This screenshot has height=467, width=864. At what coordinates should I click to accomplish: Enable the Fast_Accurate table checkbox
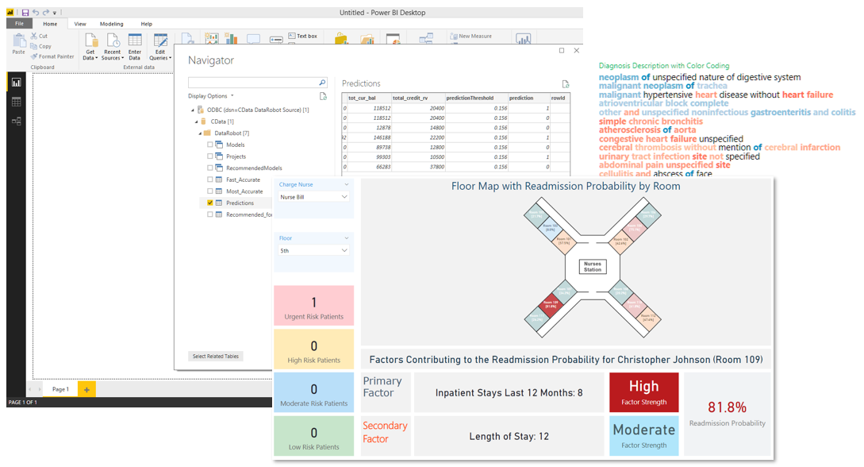[x=210, y=179]
